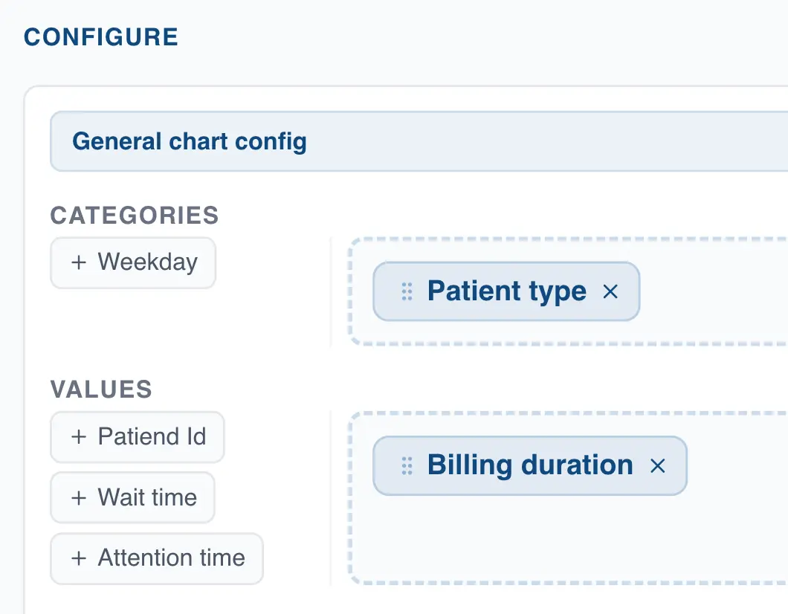Click the plus icon on Wait time
This screenshot has width=788, height=614.
(77, 497)
